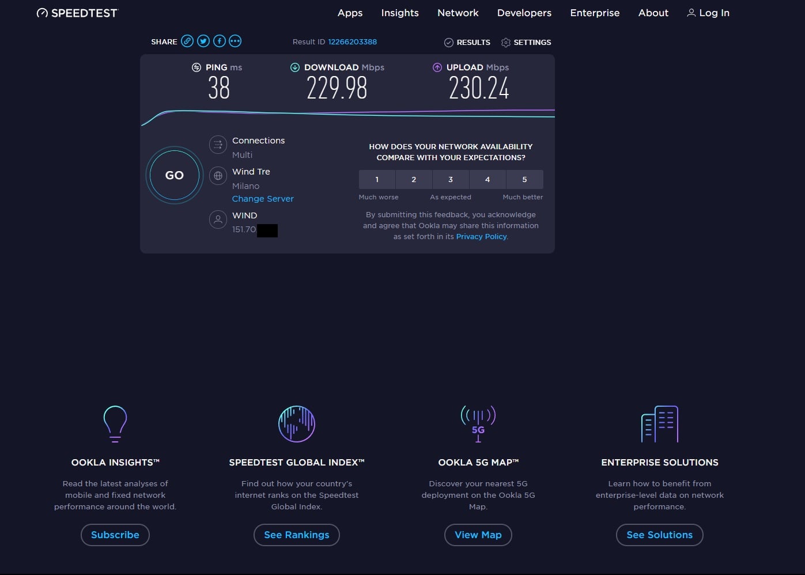Image resolution: width=805 pixels, height=575 pixels.
Task: Click Change Server link
Action: pyautogui.click(x=263, y=199)
